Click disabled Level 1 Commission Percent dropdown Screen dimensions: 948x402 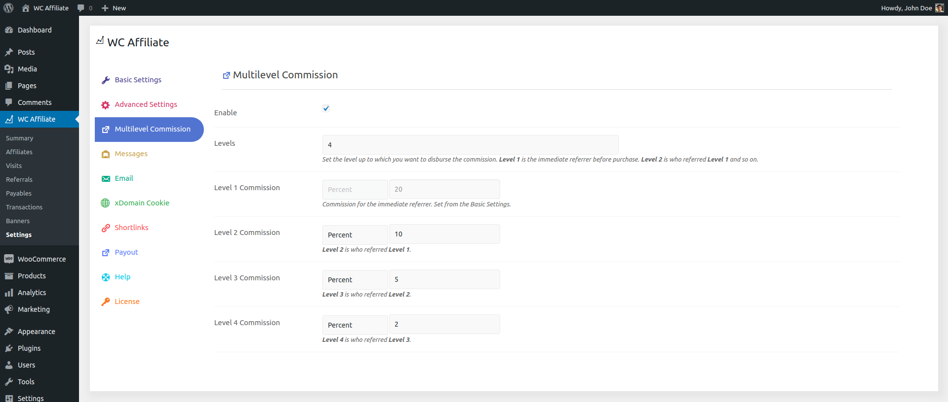355,189
